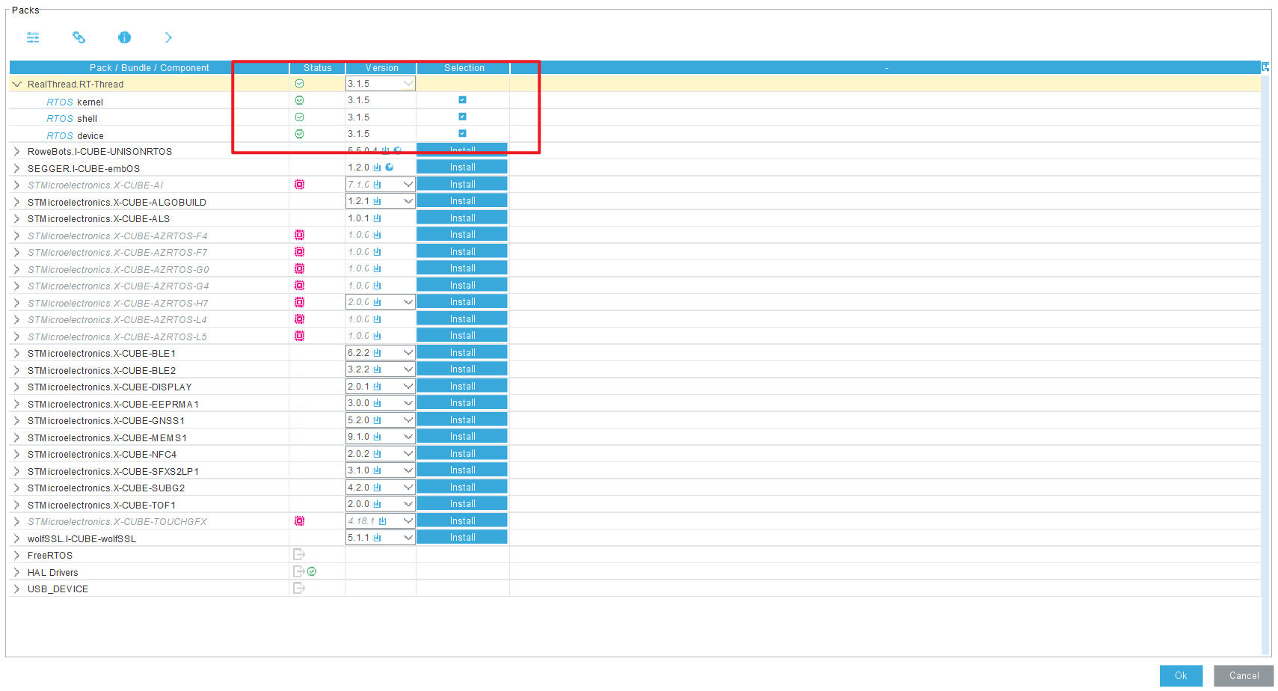This screenshot has width=1278, height=691.
Task: Install the X-CUBE-EEPRMA1 pack
Action: coord(462,403)
